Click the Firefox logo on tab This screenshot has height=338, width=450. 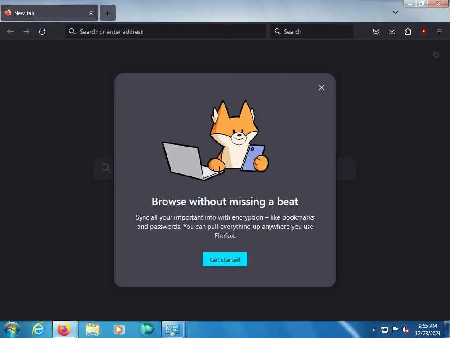8,13
